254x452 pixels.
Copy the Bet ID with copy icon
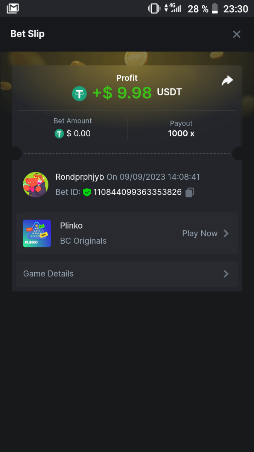[190, 192]
